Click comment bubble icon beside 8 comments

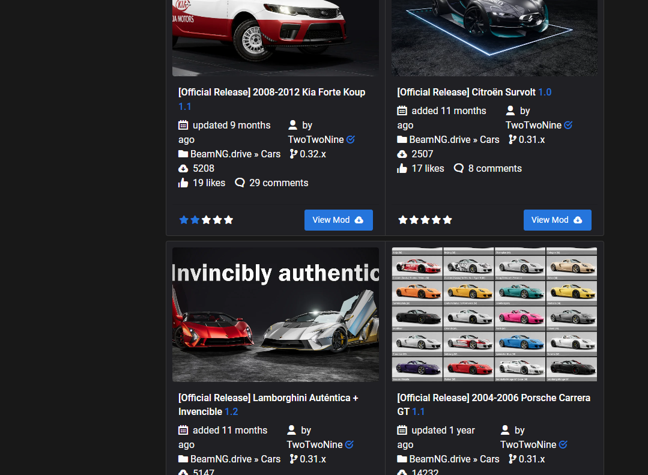(459, 168)
